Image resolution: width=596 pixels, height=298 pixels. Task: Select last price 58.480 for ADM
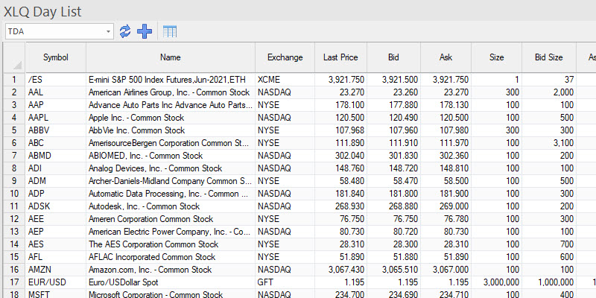340,181
